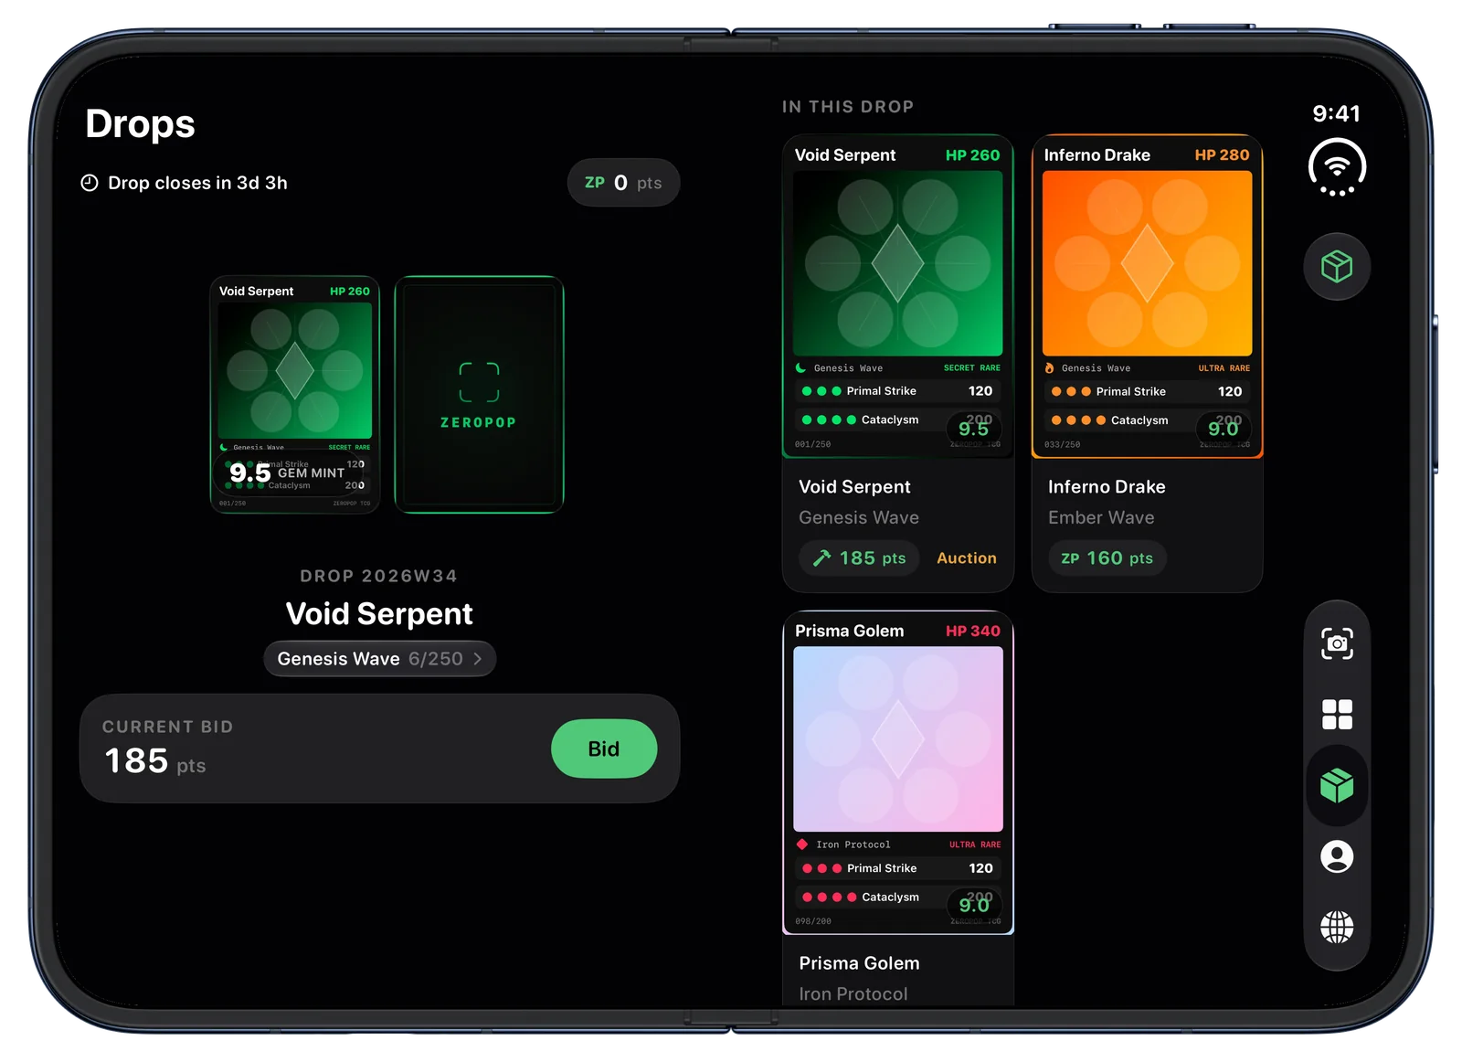This screenshot has width=1462, height=1062.
Task: Expand the Genesis Wave 6/250 chevron pill
Action: pos(379,659)
